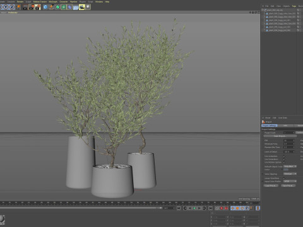Toggle the Use Motion System checkbox
Image resolution: width=303 pixels, height=227 pixels.
coord(284,162)
